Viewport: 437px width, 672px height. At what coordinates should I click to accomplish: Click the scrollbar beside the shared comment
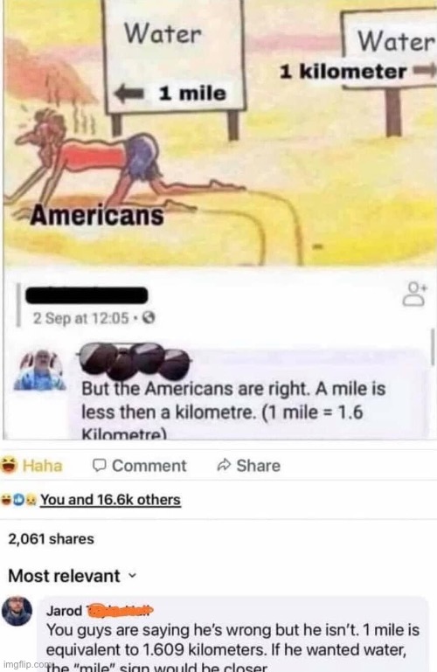pyautogui.click(x=433, y=347)
